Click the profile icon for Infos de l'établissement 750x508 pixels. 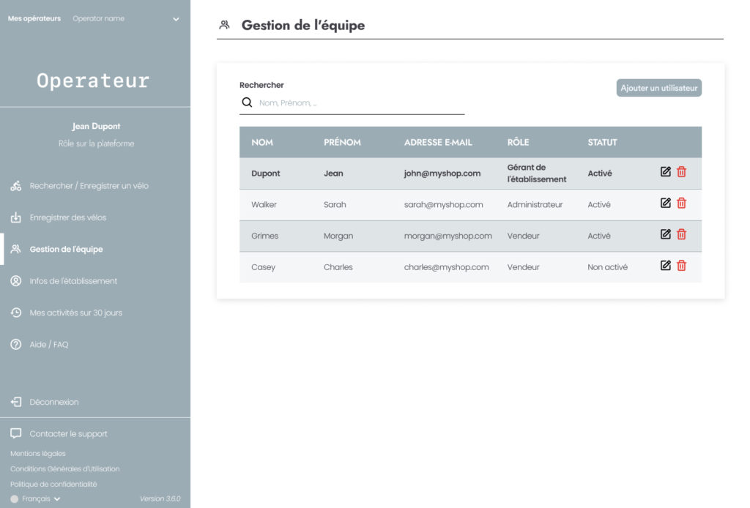pyautogui.click(x=16, y=281)
